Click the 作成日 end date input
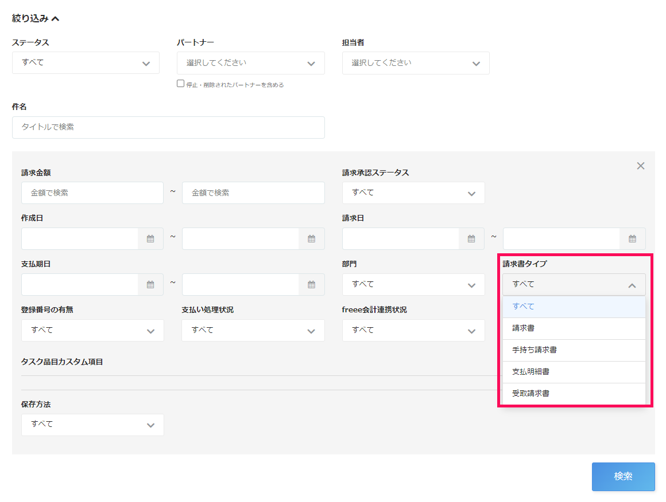This screenshot has height=502, width=666. (241, 239)
